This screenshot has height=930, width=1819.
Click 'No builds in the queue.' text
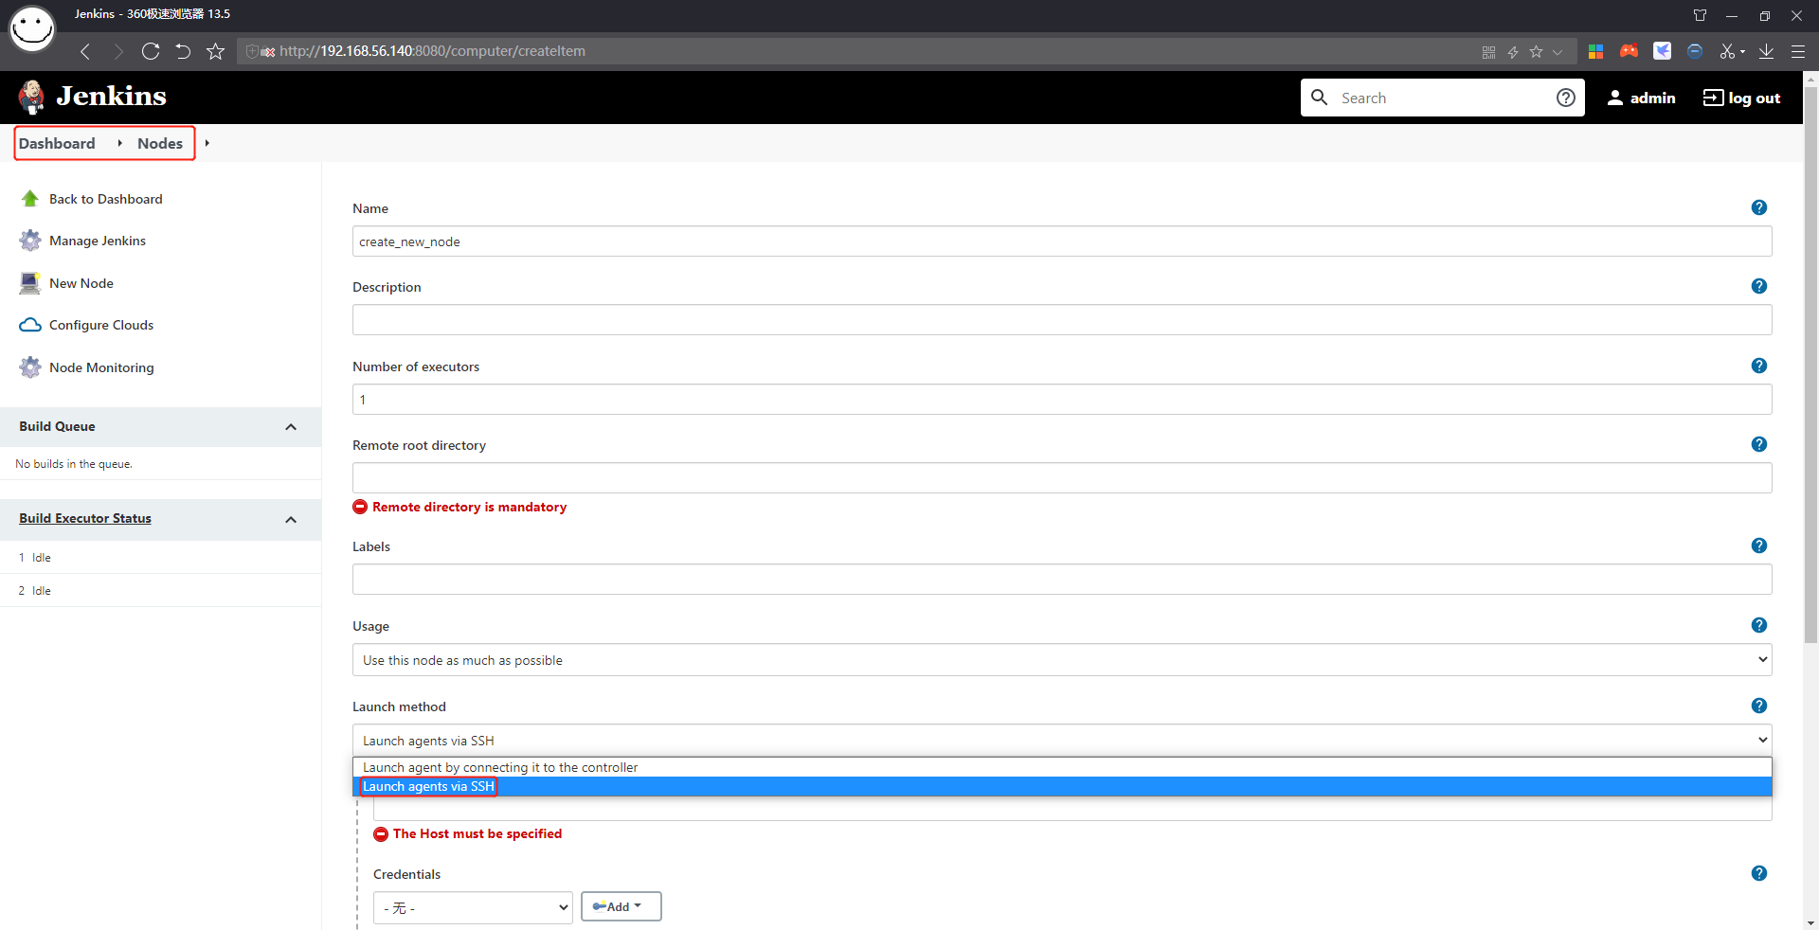74,464
